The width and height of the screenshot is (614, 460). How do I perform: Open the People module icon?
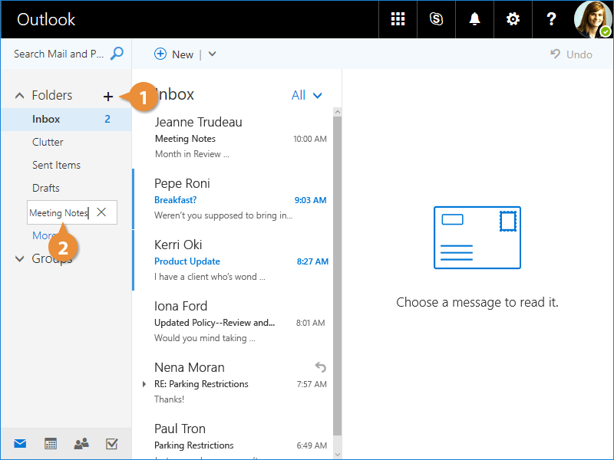[x=81, y=443]
